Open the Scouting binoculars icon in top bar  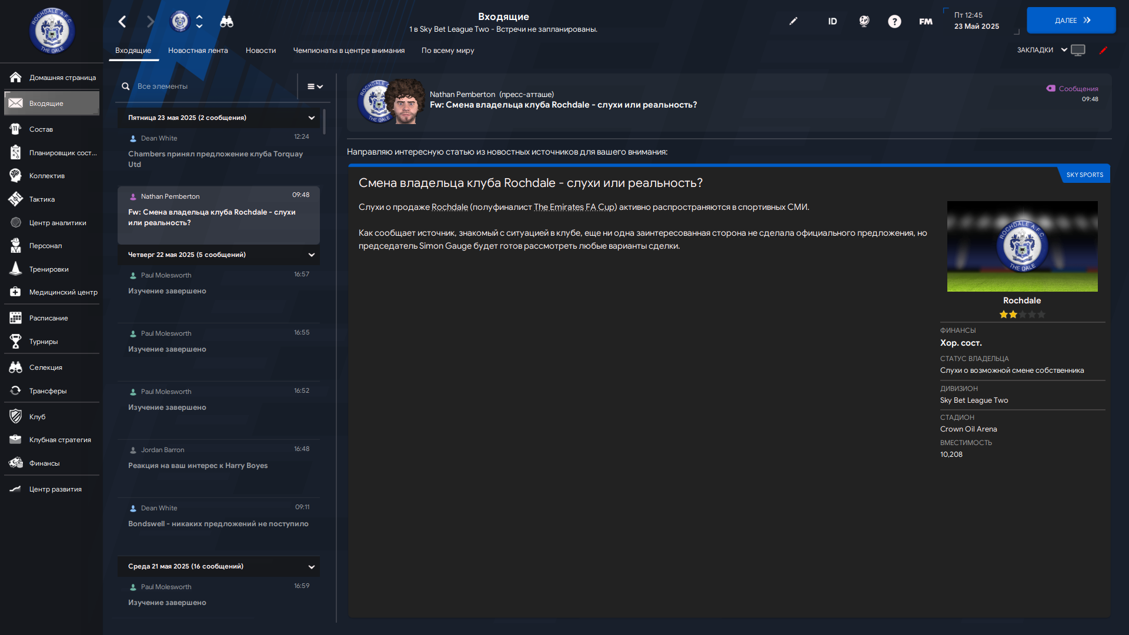226,22
